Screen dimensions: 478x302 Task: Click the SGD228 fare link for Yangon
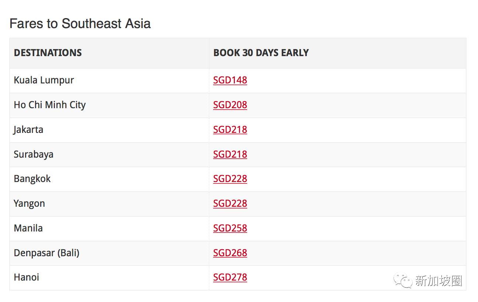point(230,203)
